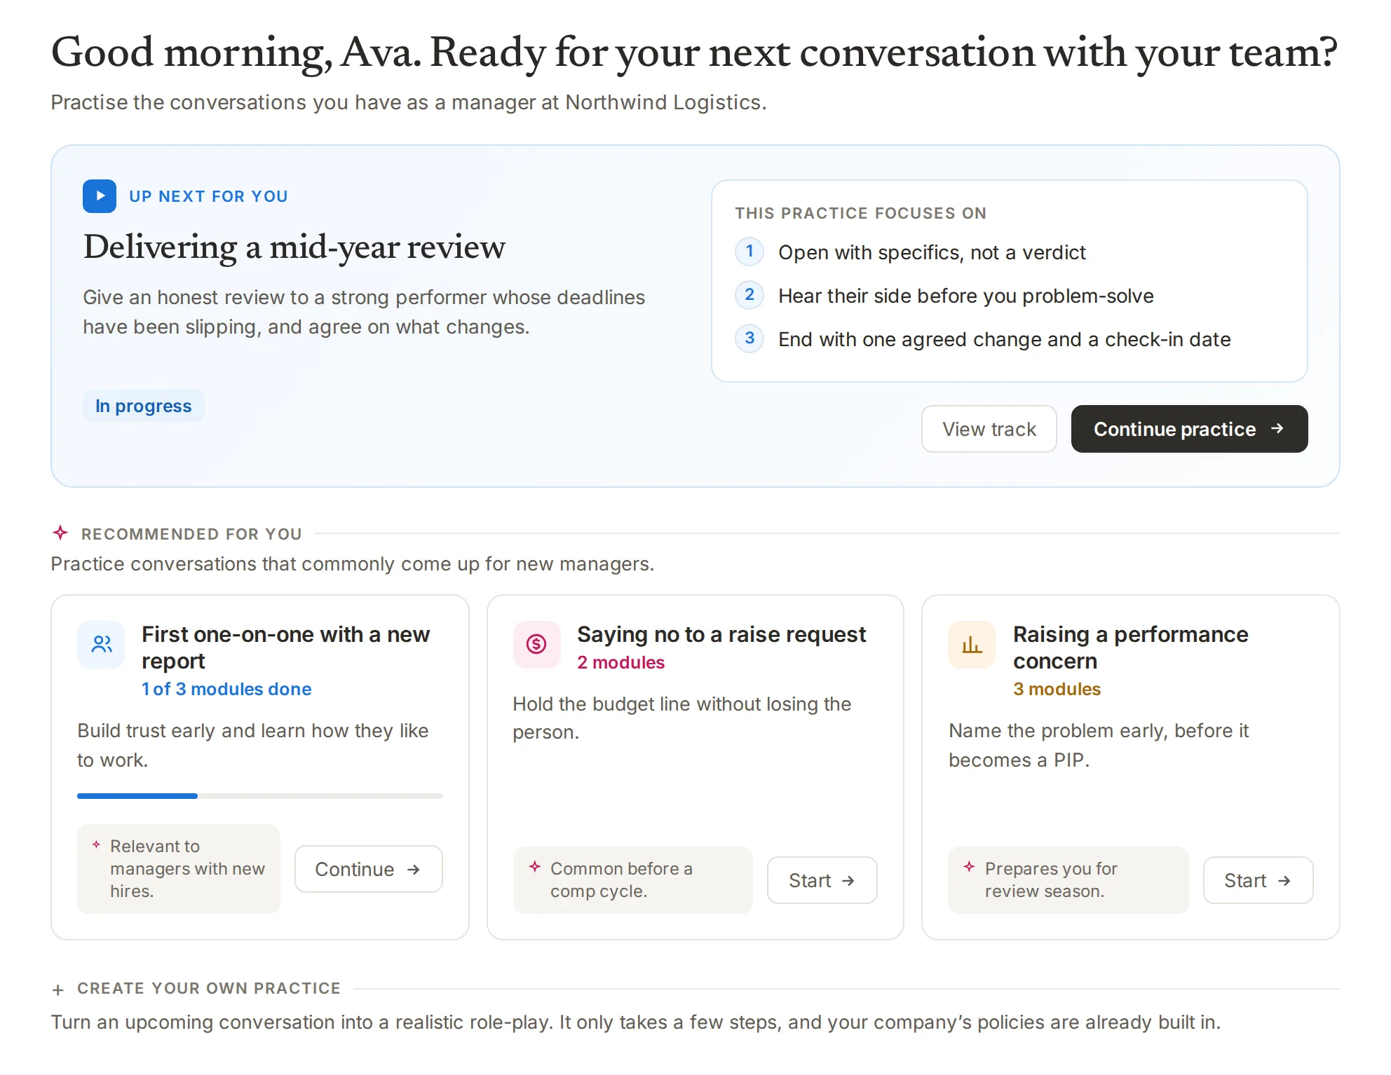Click the '3 modules' label
The image size is (1391, 1075).
pos(1057,689)
